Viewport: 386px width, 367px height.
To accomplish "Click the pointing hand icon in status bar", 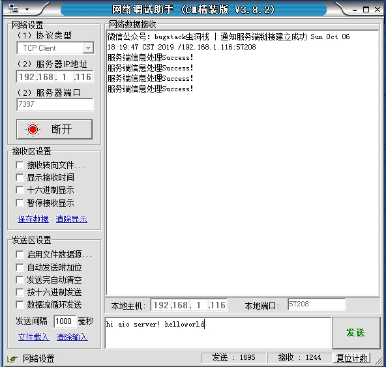I will pyautogui.click(x=12, y=359).
